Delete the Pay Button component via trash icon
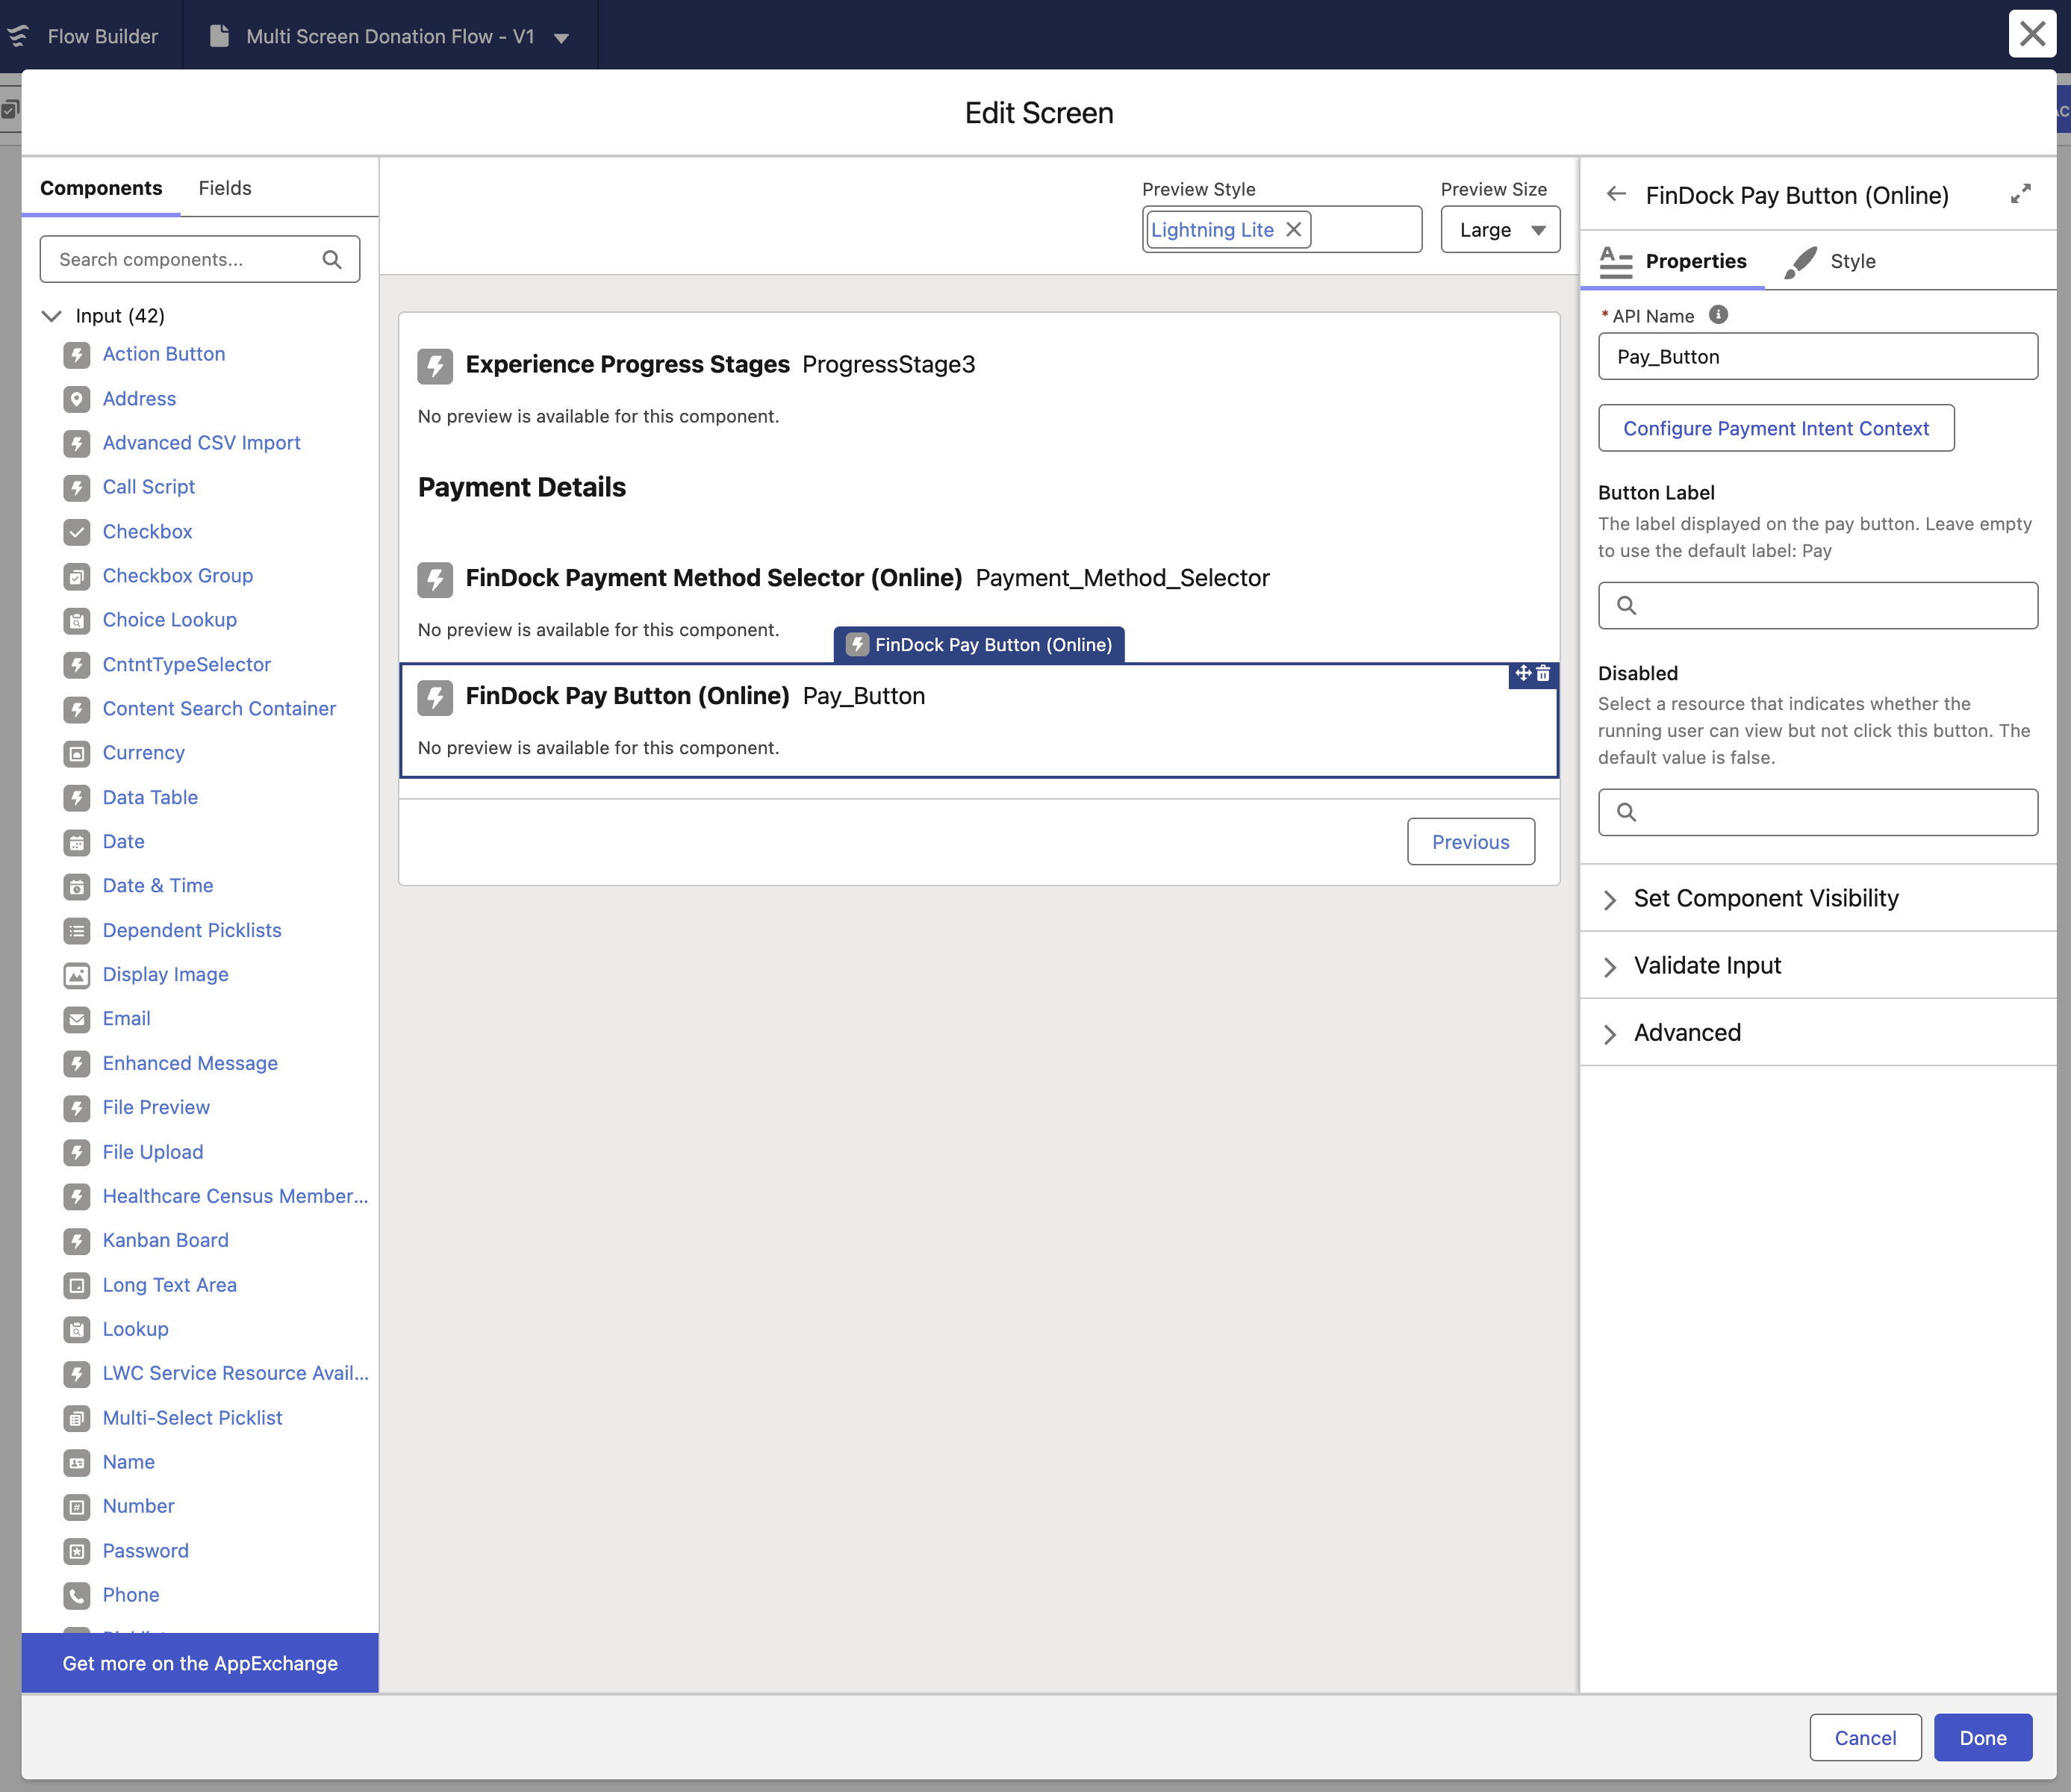The image size is (2071, 1792). click(1543, 674)
